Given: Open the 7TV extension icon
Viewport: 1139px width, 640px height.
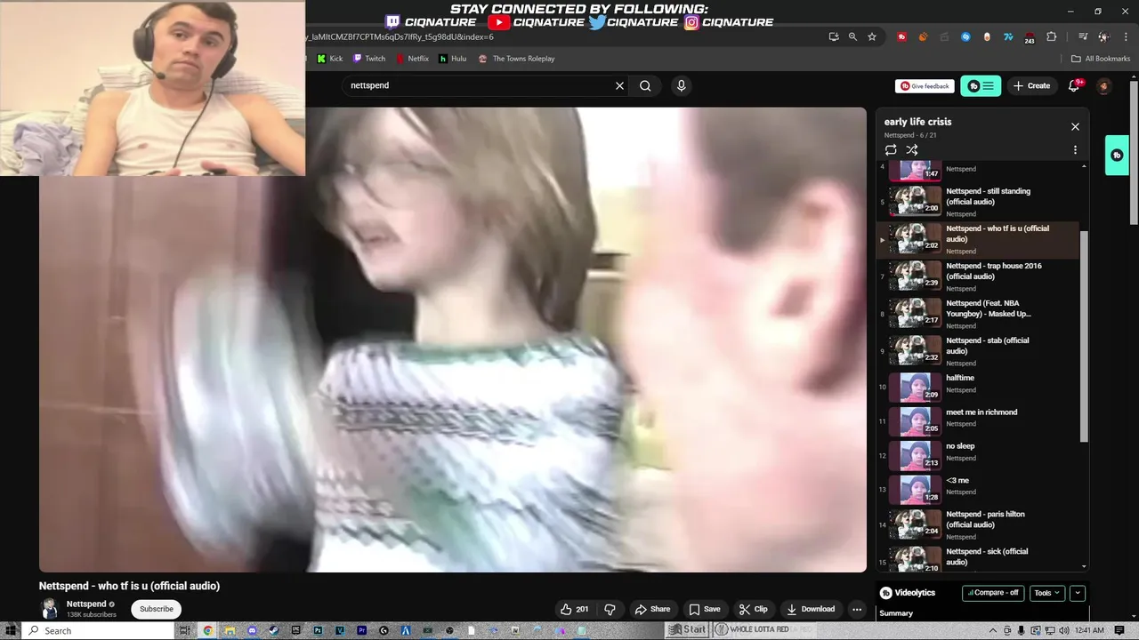Looking at the screenshot, I should [1008, 36].
